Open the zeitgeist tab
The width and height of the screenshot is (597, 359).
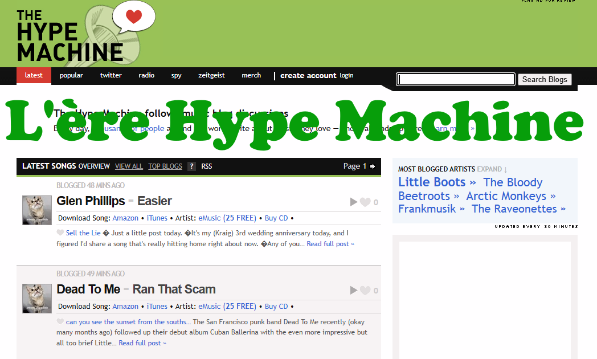coord(211,75)
